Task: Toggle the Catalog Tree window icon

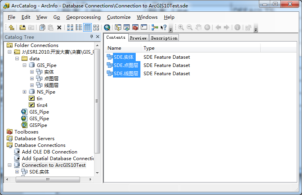Action: tap(118, 27)
